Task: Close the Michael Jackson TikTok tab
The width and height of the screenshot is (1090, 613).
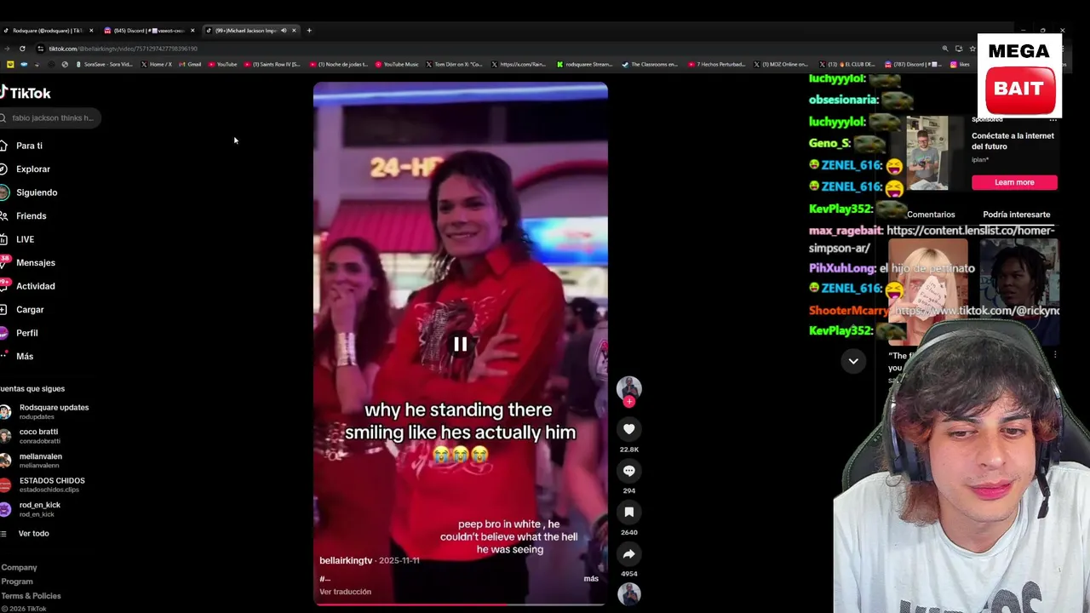Action: point(294,31)
